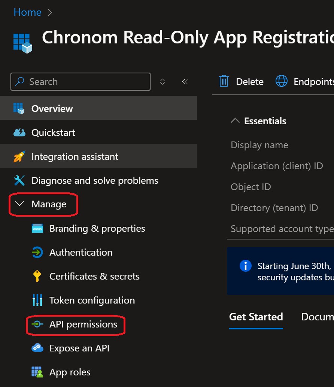334x387 pixels.
Task: Click the yellow key icon
Action: (37, 276)
